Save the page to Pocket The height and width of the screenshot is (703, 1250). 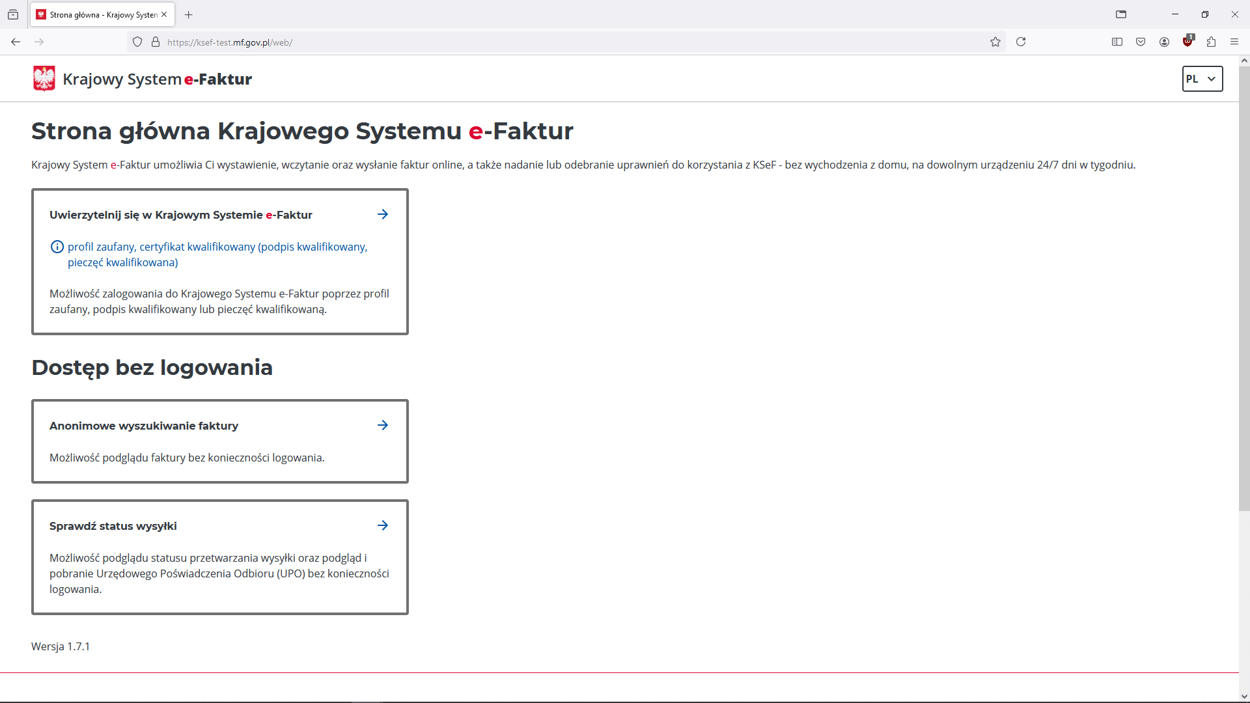coord(1141,42)
